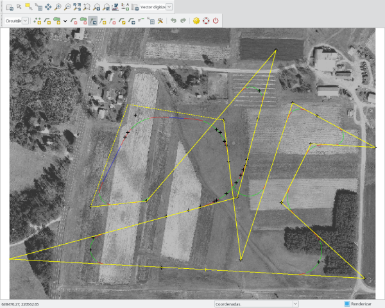Image resolution: width=385 pixels, height=308 pixels.
Task: Select the Zoom out magnifier
Action: pyautogui.click(x=67, y=6)
